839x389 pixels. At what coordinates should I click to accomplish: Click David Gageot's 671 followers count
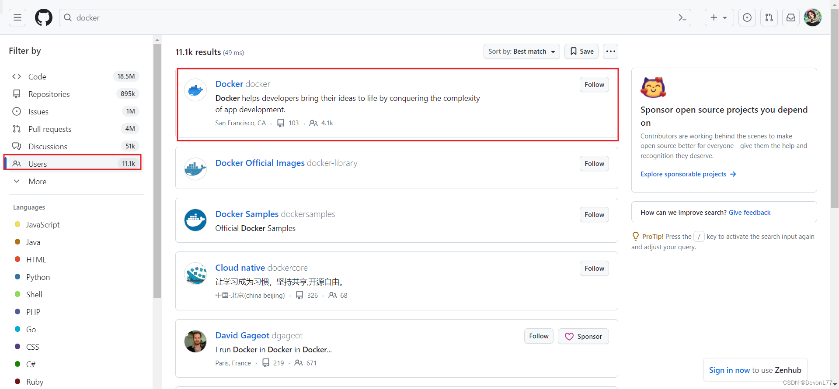point(306,363)
